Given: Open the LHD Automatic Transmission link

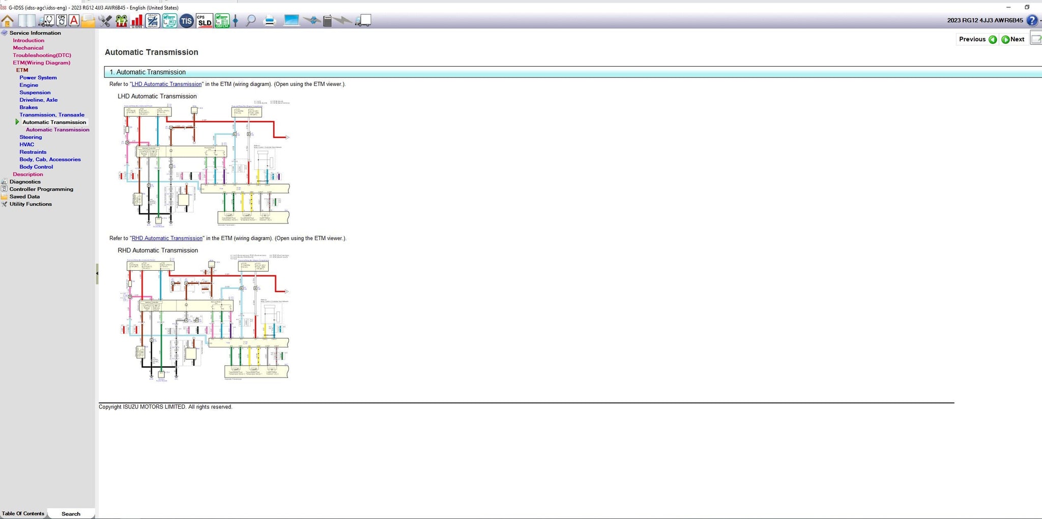Looking at the screenshot, I should (166, 84).
